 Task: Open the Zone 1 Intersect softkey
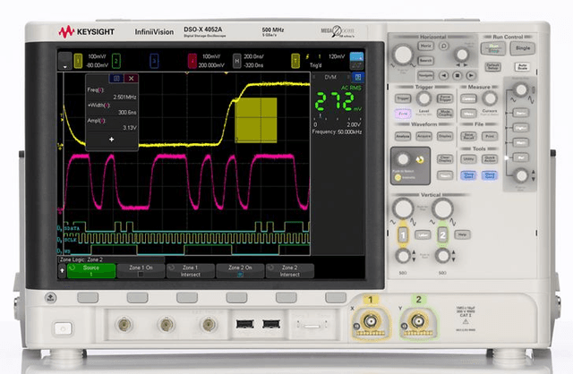click(x=191, y=270)
